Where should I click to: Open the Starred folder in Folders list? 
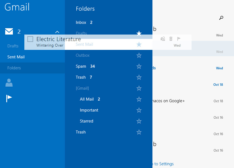pos(86,121)
